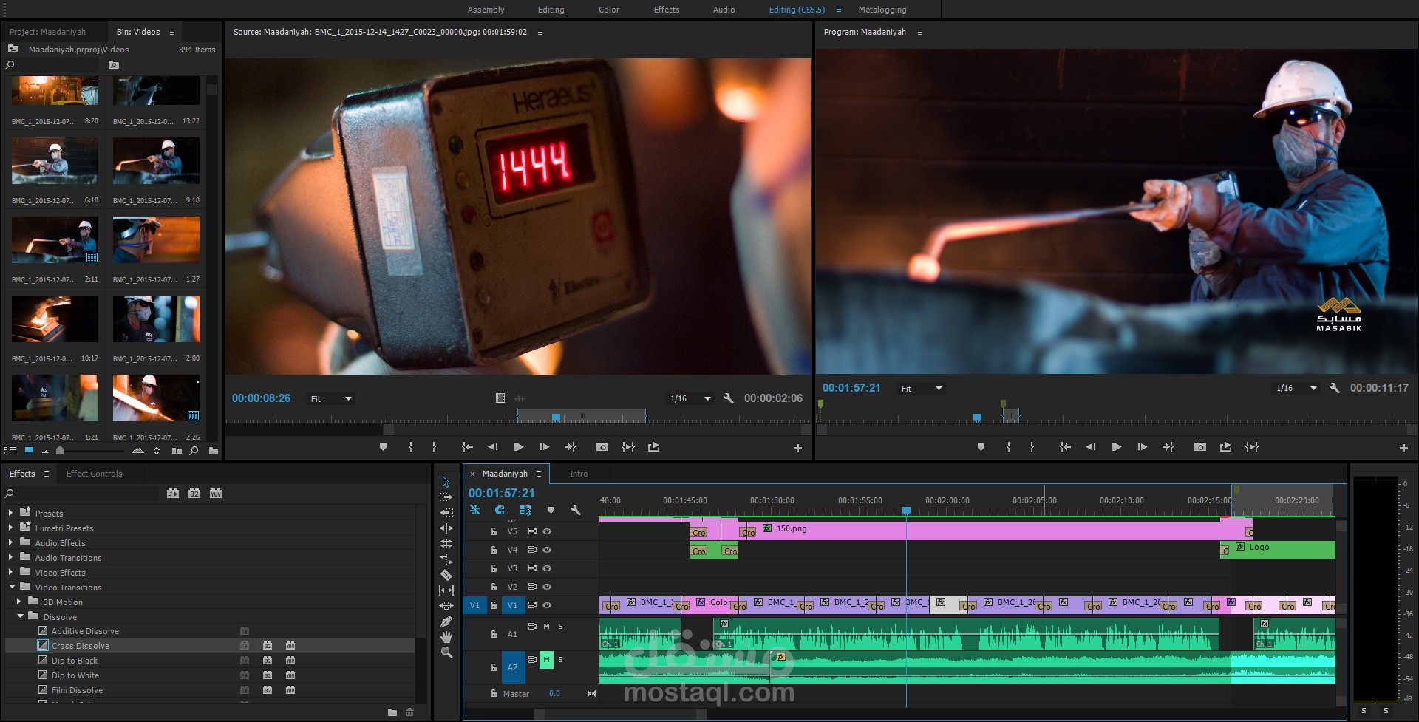Image resolution: width=1419 pixels, height=722 pixels.
Task: Select the Pen tool in the tools panel
Action: click(x=446, y=621)
